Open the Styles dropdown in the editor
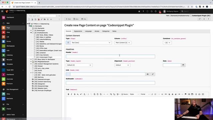 pos(134,94)
